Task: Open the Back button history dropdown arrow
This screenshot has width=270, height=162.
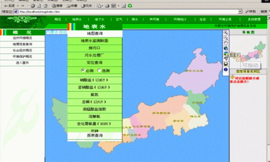Action: (x=18, y=6)
